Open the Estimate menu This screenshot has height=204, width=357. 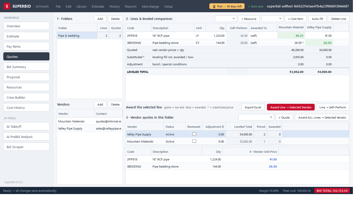pos(98,6)
